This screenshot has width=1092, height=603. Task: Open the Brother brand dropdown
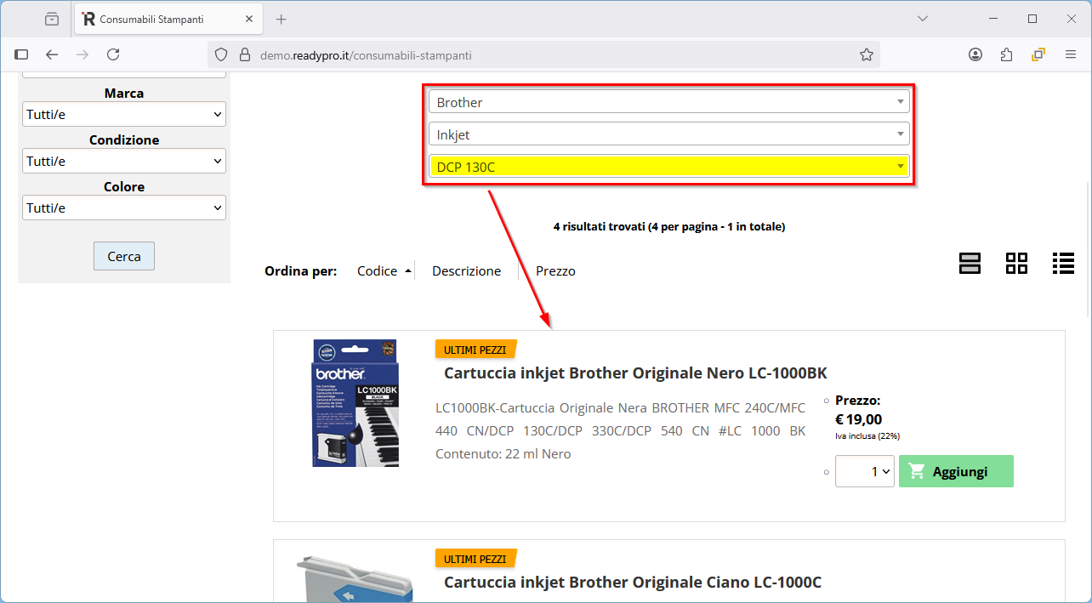pos(669,102)
